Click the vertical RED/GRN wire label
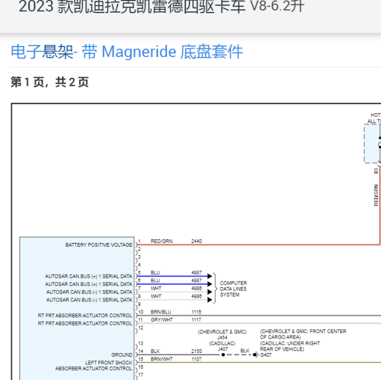This screenshot has height=380, width=381. point(376,195)
